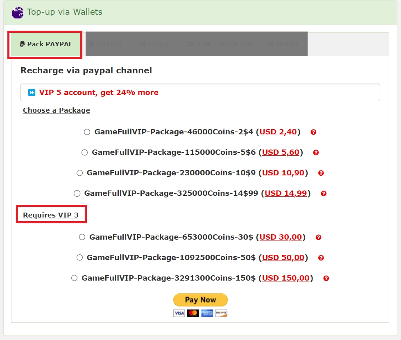The image size is (401, 340).
Task: Choose the 230000Coins package radio option
Action: 79,173
